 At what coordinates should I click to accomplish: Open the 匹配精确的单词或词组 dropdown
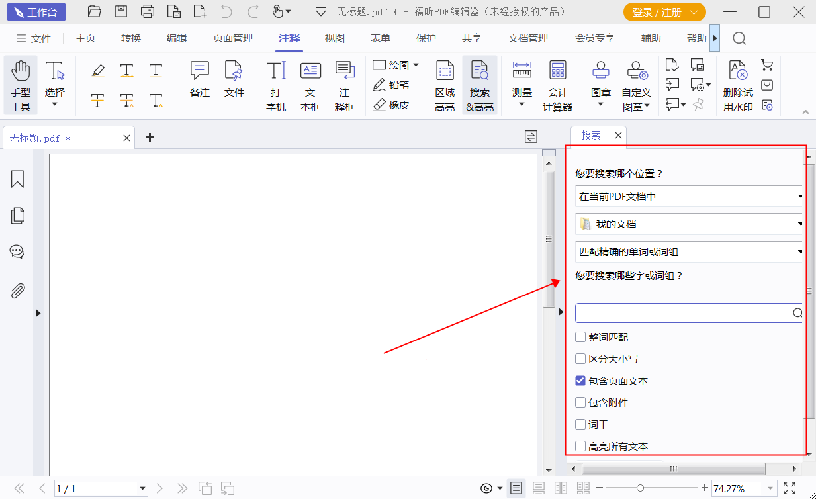coord(688,252)
